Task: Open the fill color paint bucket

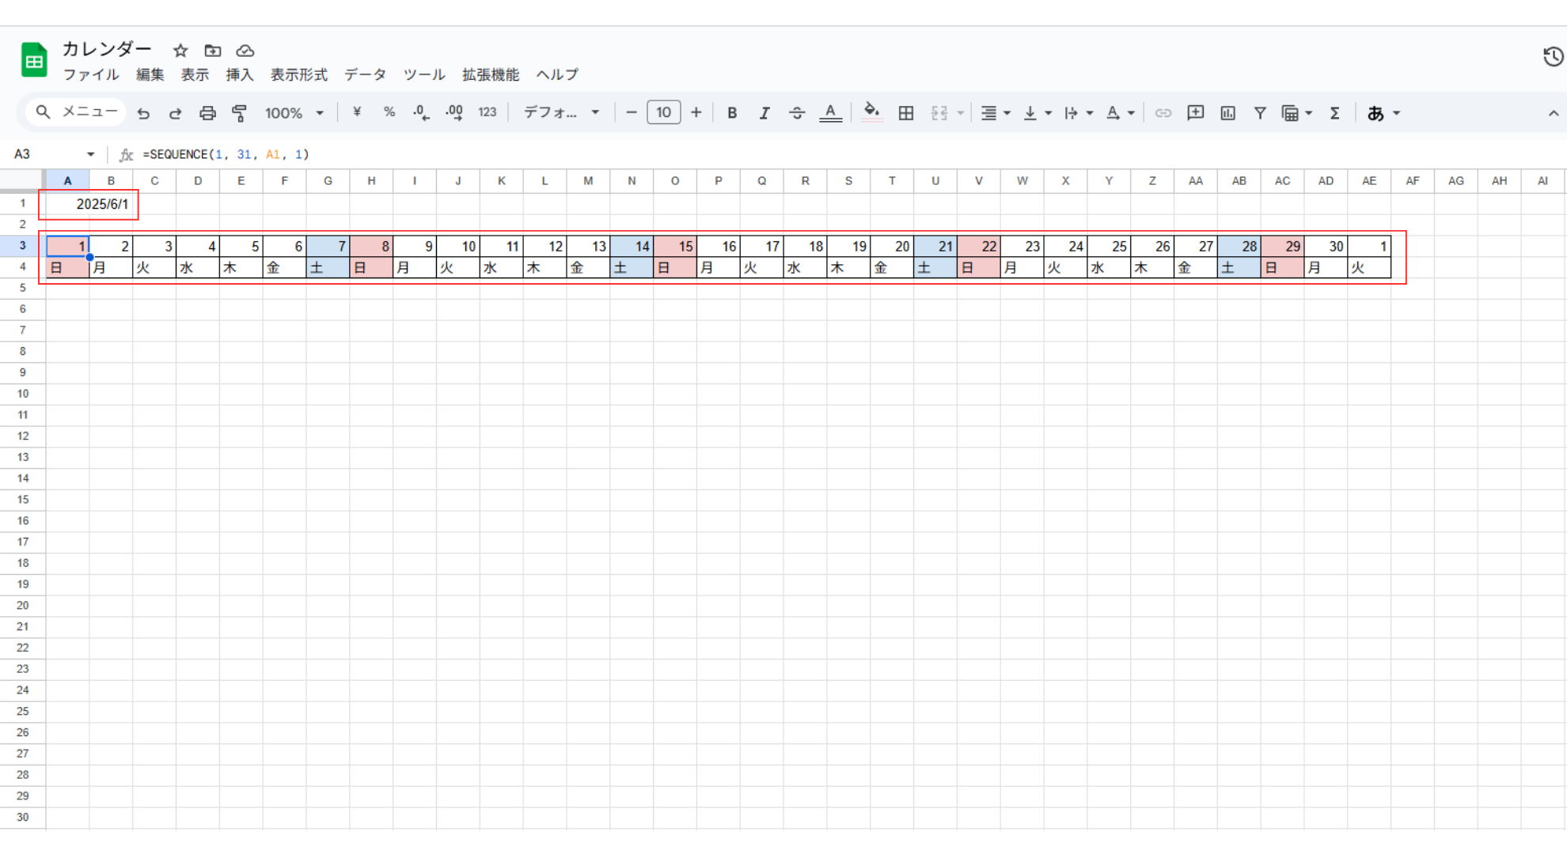Action: point(871,113)
